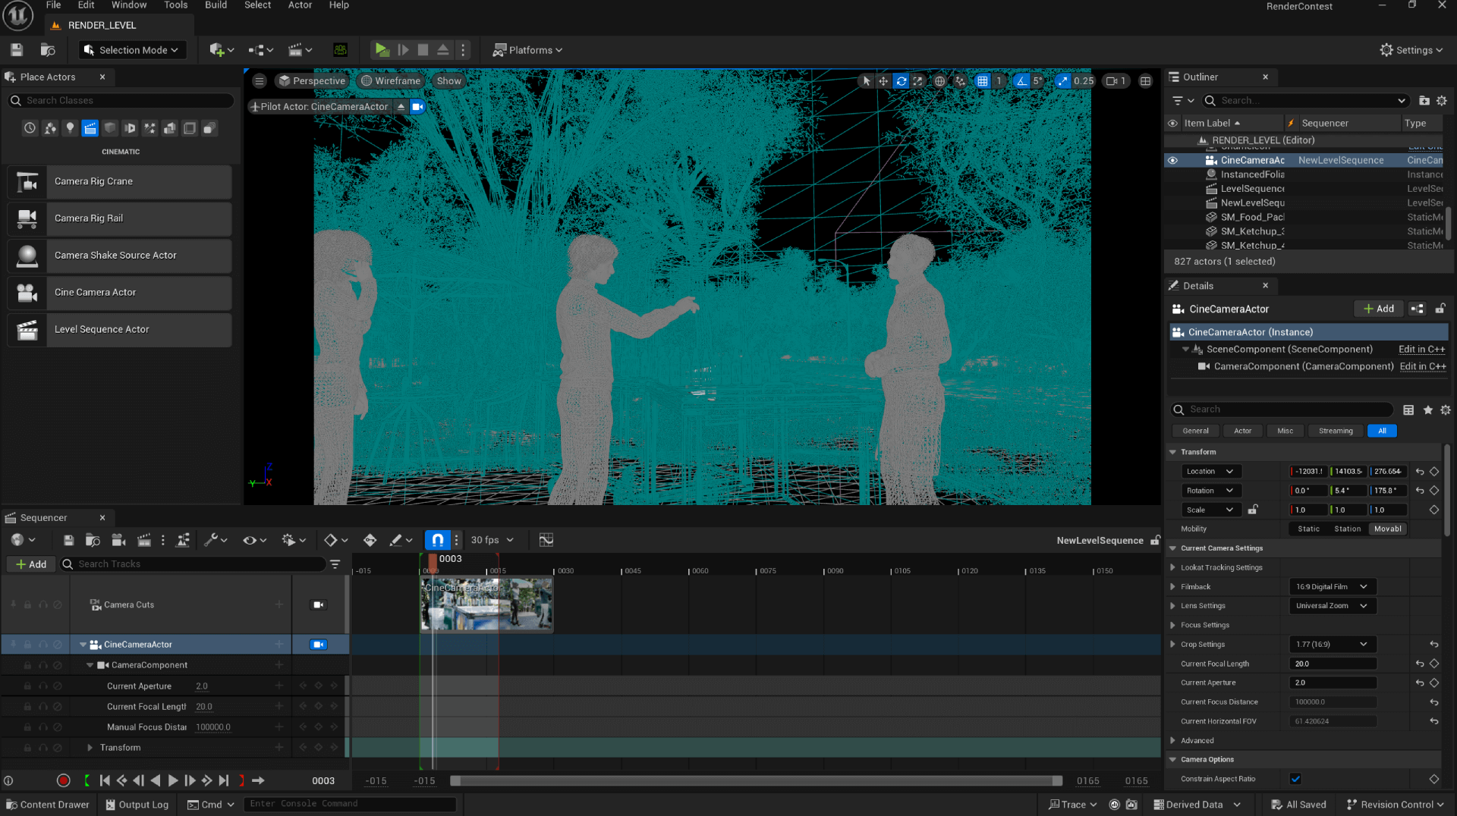Toggle visibility of CineCameraActor in the Outliner
This screenshot has height=816, width=1457.
tap(1172, 161)
